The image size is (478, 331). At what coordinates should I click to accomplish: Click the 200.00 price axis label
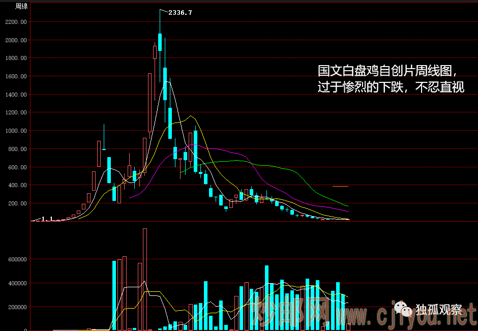point(17,203)
